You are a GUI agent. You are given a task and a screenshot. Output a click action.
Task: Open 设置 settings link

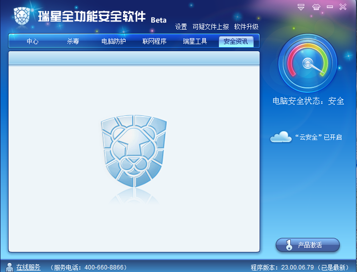pyautogui.click(x=181, y=27)
